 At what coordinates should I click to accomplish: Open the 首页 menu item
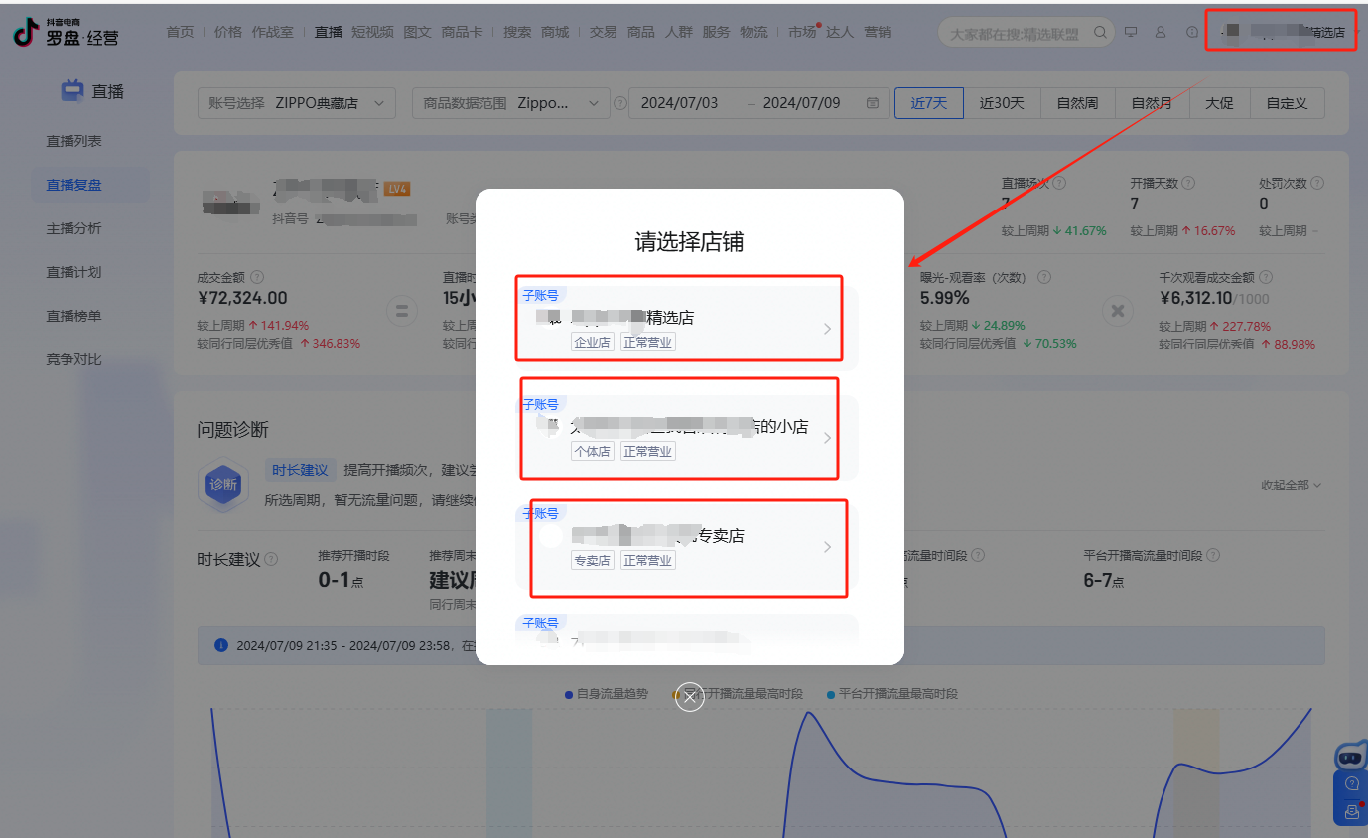[x=180, y=32]
